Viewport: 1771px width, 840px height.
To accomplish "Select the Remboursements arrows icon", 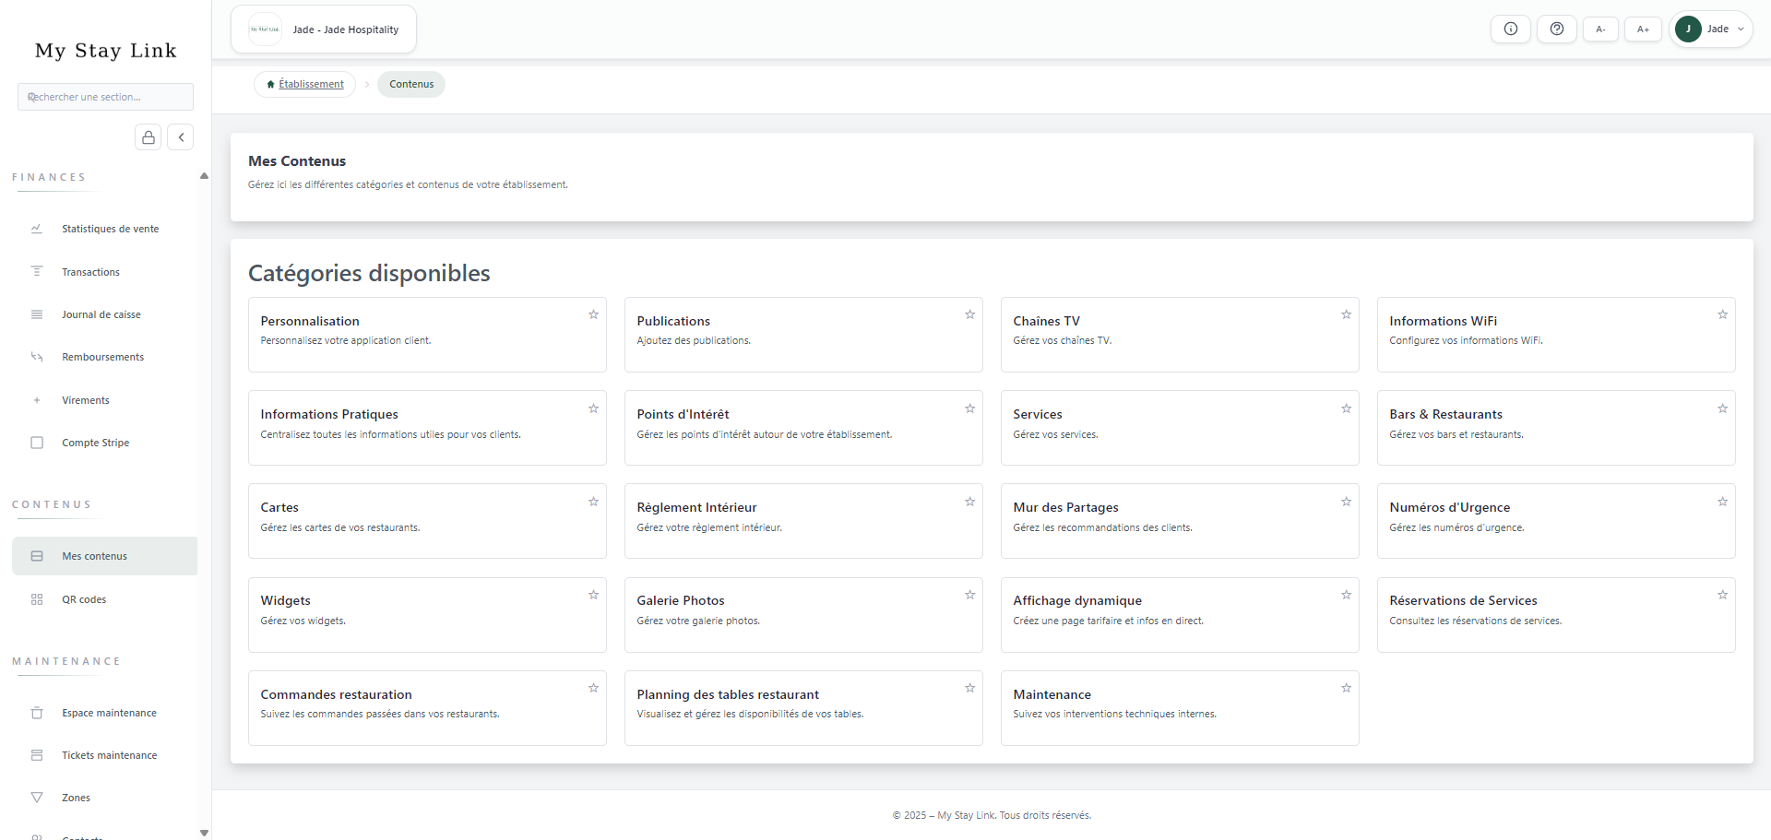I will [x=36, y=357].
